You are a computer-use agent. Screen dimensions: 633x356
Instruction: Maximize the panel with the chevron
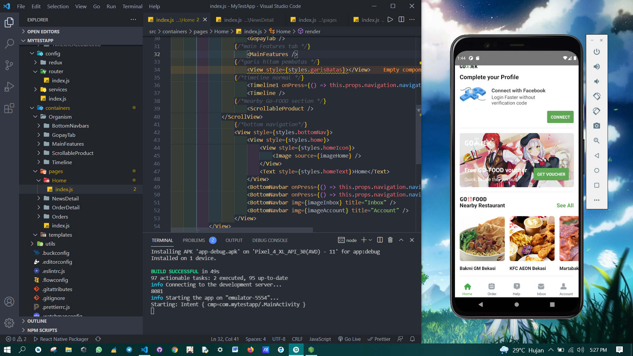[x=401, y=240]
